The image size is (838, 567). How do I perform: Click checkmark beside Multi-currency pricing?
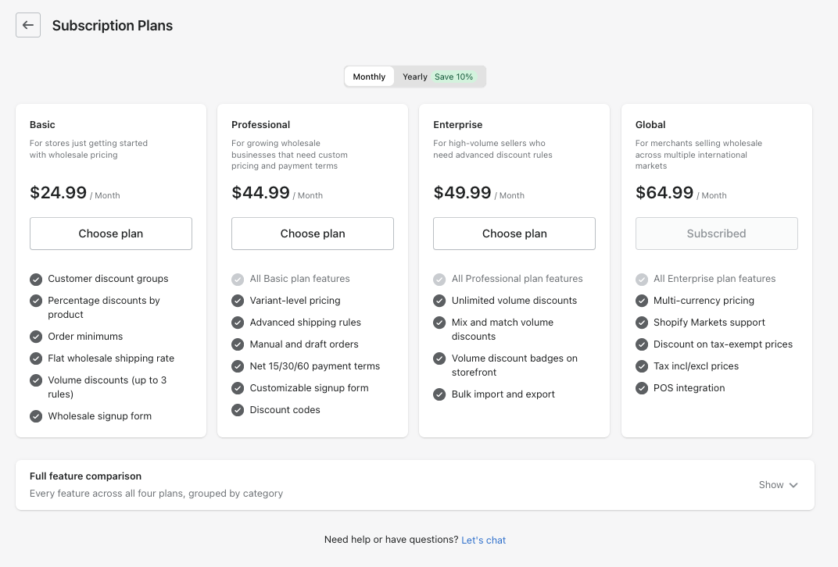tap(642, 301)
